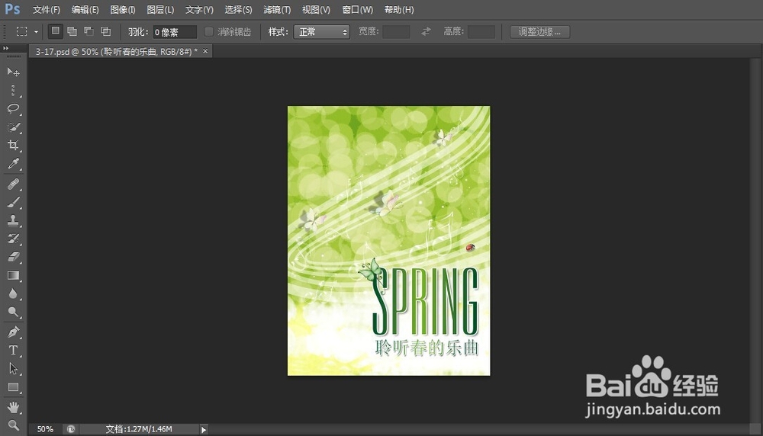Image resolution: width=763 pixels, height=436 pixels.
Task: Click the 高度 input field
Action: (481, 32)
